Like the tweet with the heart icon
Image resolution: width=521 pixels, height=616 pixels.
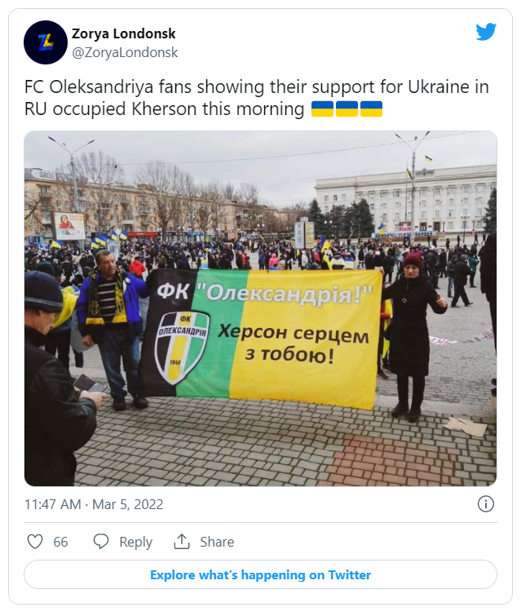point(35,542)
